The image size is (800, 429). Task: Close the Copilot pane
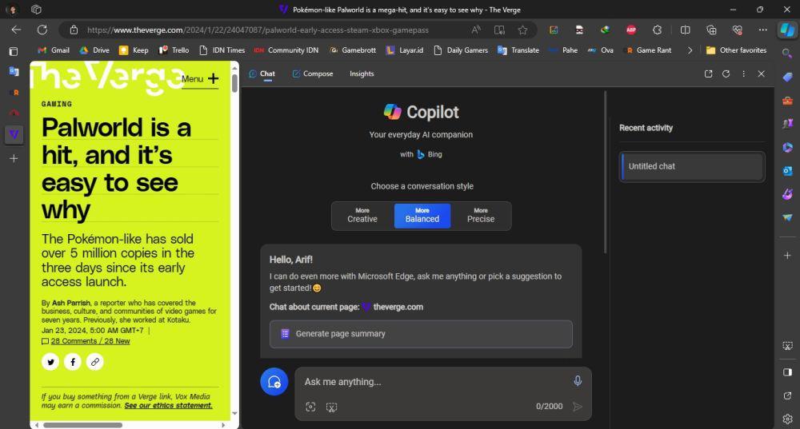pyautogui.click(x=762, y=73)
